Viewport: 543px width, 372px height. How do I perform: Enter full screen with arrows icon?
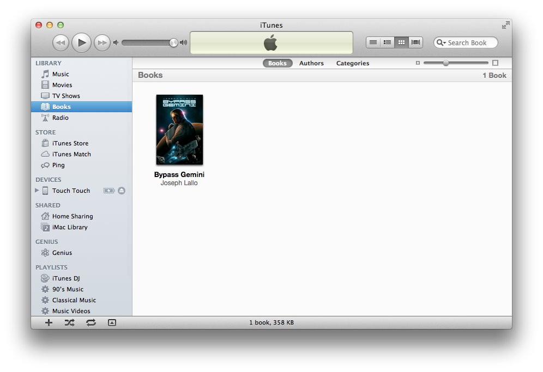tap(505, 25)
